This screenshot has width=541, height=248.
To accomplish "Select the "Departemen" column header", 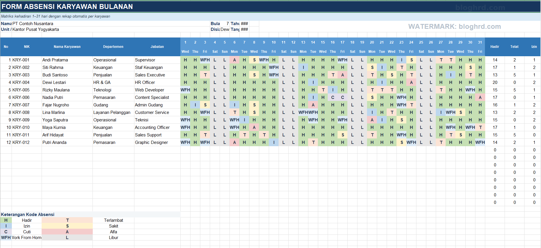I will (x=113, y=47).
